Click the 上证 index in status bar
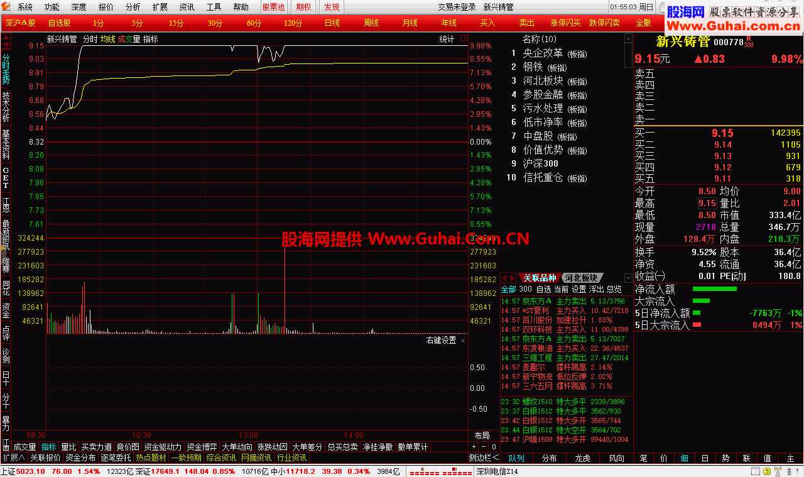Screen dimensions: 804x477 pyautogui.click(x=8, y=471)
